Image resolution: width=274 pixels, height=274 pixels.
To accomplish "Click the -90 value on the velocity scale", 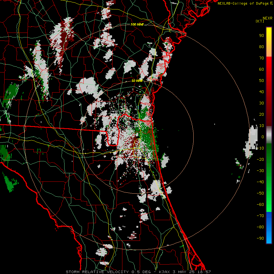I will tap(260, 238).
